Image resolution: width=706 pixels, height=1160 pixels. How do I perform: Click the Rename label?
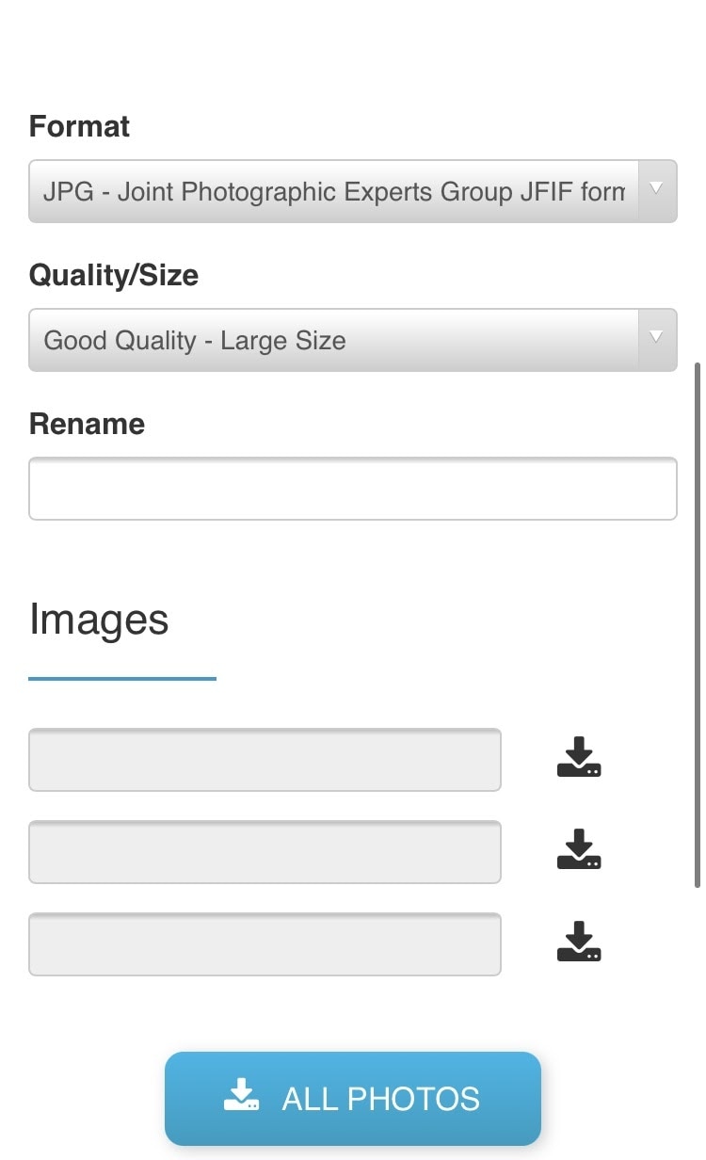coord(88,424)
